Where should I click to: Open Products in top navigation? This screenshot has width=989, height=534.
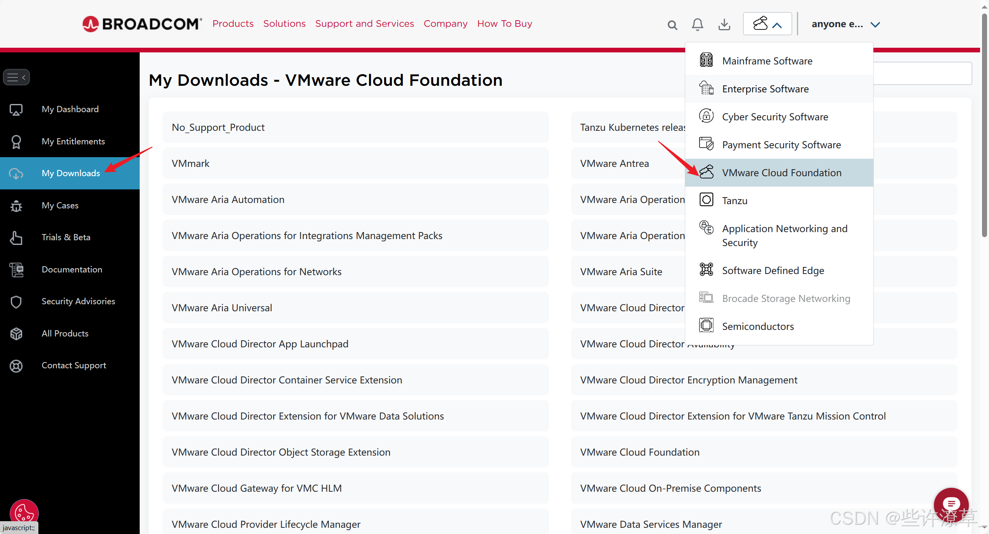(233, 24)
